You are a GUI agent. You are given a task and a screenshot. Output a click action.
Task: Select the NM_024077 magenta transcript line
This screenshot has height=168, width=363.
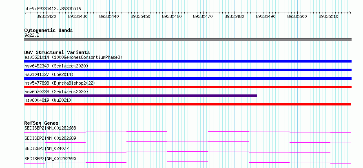pos(188,152)
